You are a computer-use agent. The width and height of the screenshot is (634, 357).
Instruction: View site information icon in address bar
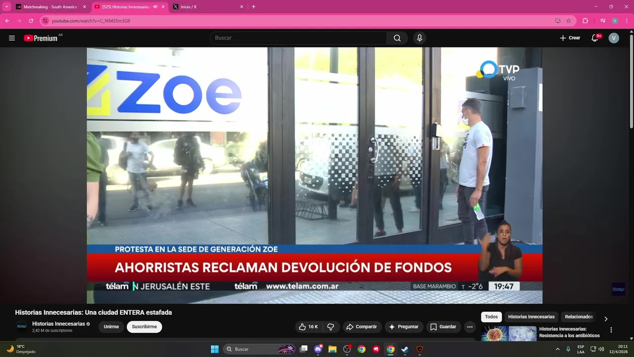pyautogui.click(x=45, y=21)
